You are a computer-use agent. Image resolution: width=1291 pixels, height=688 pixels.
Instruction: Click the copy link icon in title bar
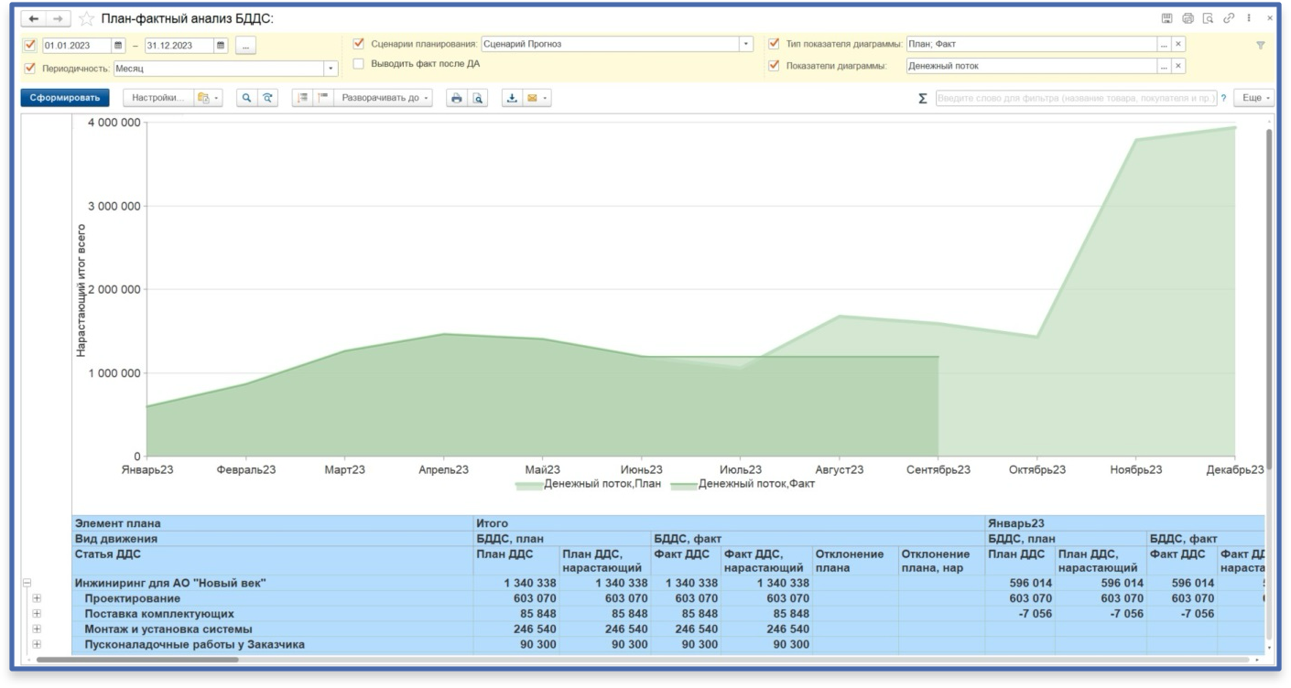(x=1229, y=18)
